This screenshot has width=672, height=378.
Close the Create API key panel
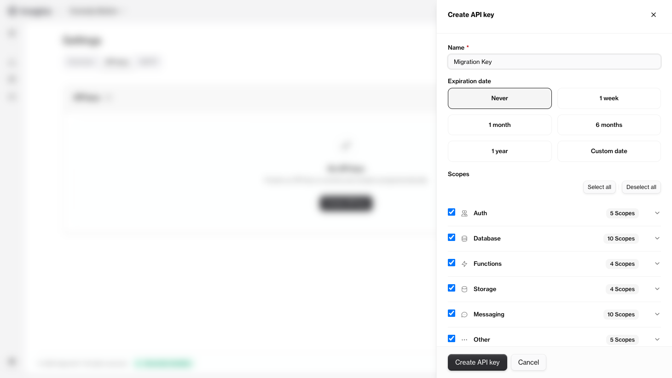coord(654,14)
